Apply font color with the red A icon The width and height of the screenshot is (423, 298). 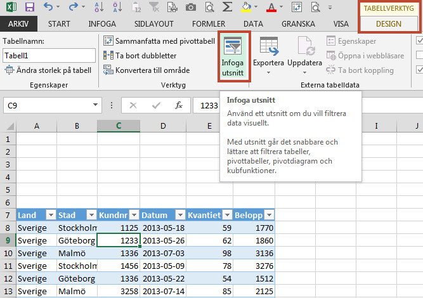[271, 7]
